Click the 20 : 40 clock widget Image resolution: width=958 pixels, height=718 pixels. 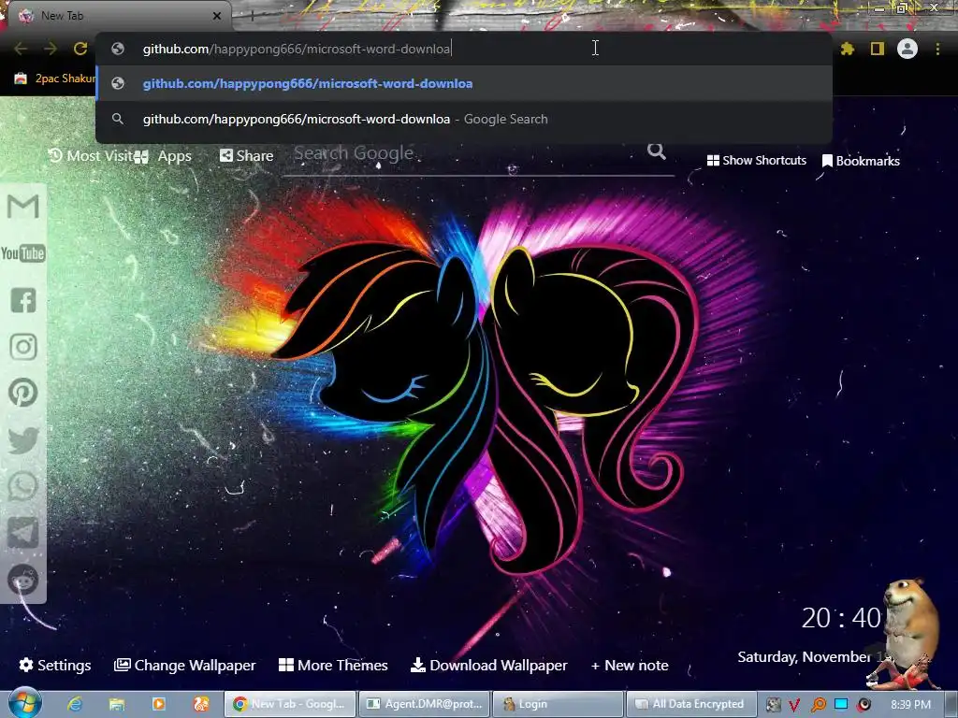(841, 618)
